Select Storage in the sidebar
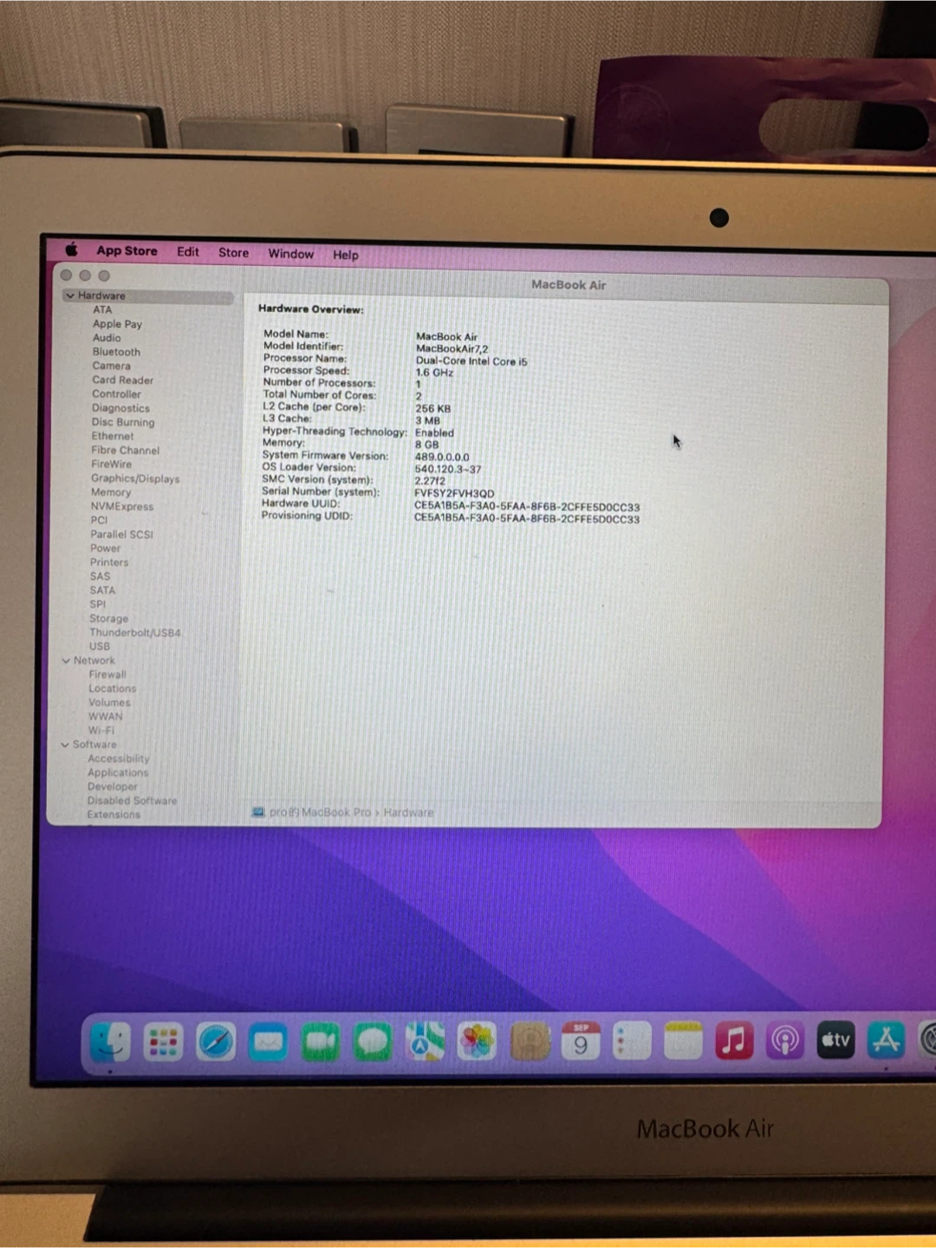 [x=108, y=618]
